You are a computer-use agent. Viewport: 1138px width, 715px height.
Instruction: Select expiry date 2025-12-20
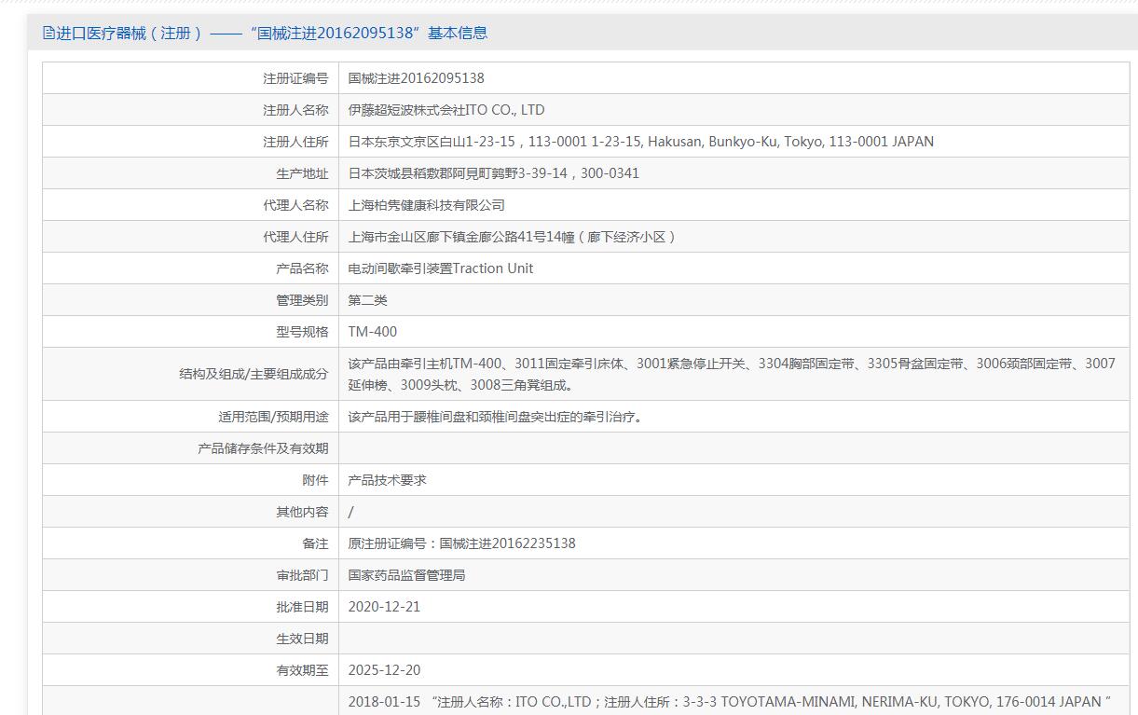coord(384,670)
